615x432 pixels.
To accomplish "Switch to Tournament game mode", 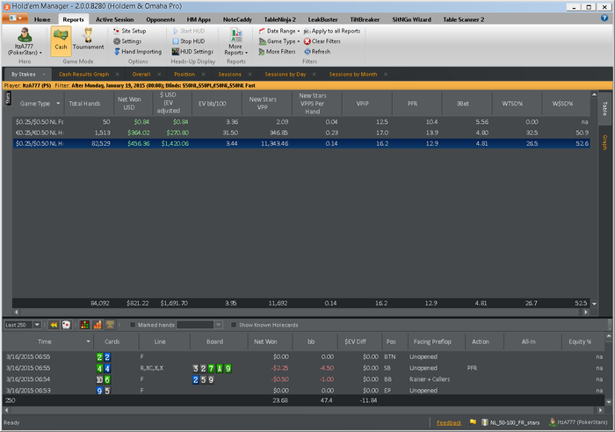I will (88, 40).
